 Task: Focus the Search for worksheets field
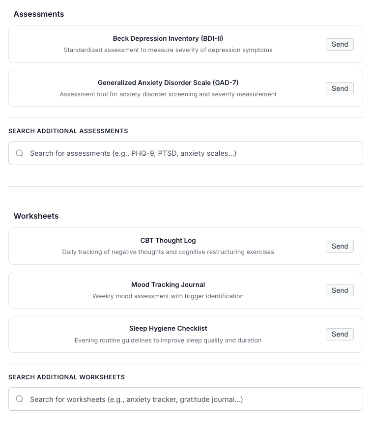click(x=186, y=399)
